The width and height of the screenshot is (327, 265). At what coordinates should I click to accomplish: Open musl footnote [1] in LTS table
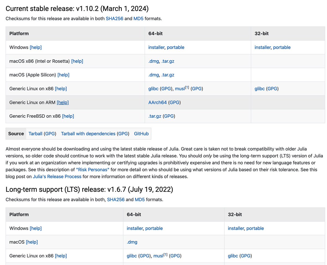pyautogui.click(x=165, y=254)
